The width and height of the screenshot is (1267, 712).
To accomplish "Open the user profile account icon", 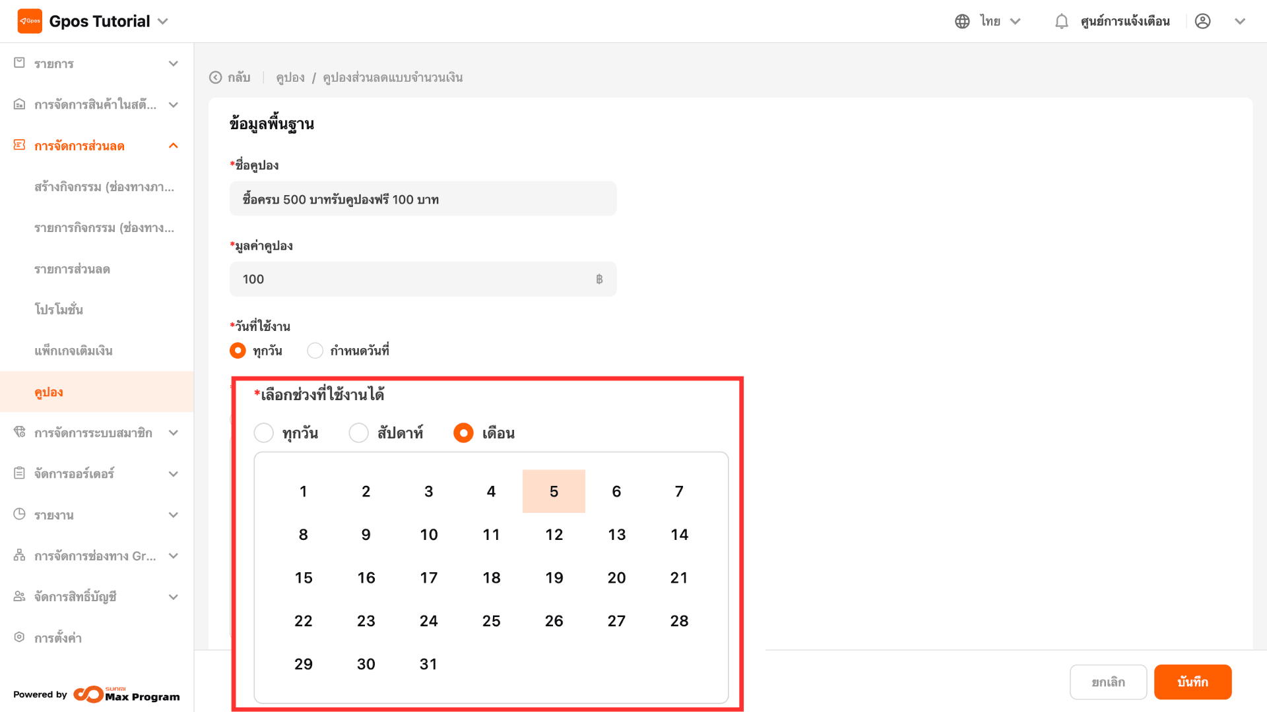I will tap(1202, 22).
